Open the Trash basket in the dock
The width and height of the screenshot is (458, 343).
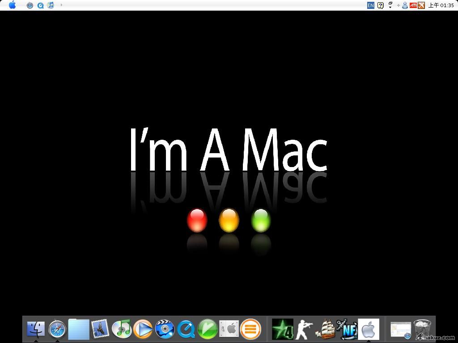click(x=422, y=329)
